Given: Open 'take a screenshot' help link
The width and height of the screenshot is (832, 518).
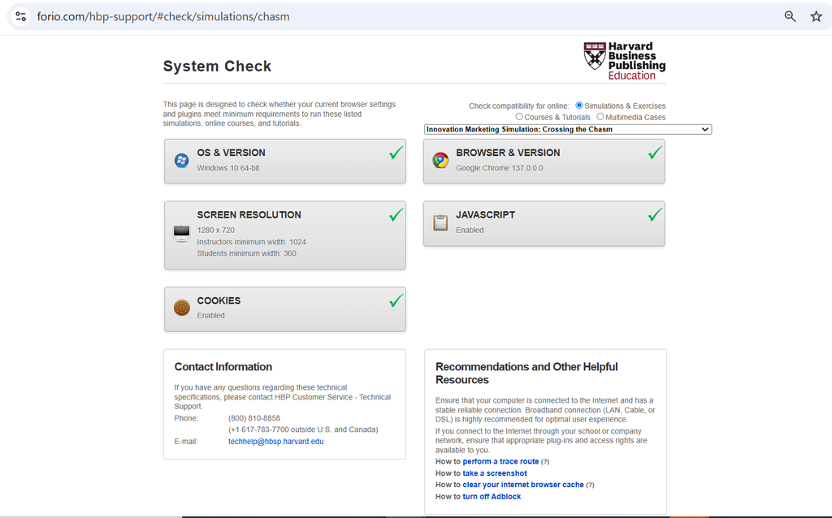Looking at the screenshot, I should coord(495,473).
